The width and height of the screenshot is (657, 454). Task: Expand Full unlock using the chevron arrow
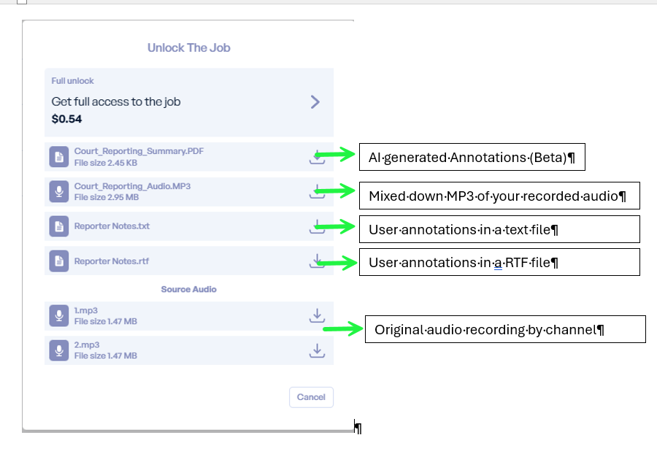[x=315, y=101]
